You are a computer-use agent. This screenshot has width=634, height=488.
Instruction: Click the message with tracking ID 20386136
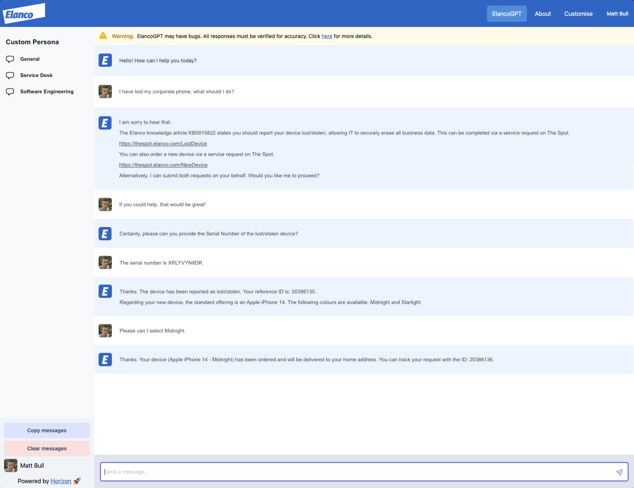[x=307, y=359]
